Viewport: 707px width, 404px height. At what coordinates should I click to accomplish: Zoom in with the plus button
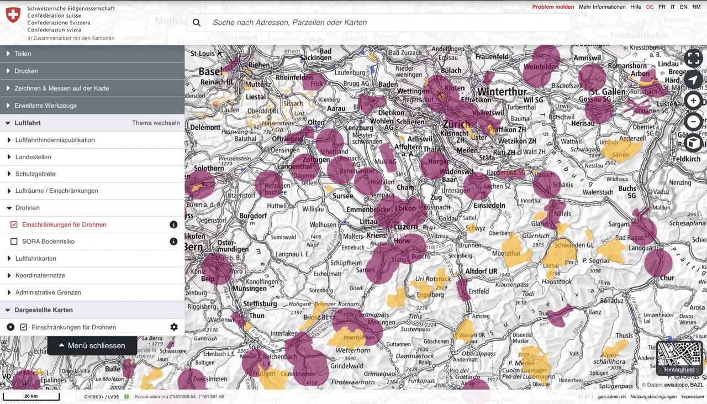coord(693,101)
